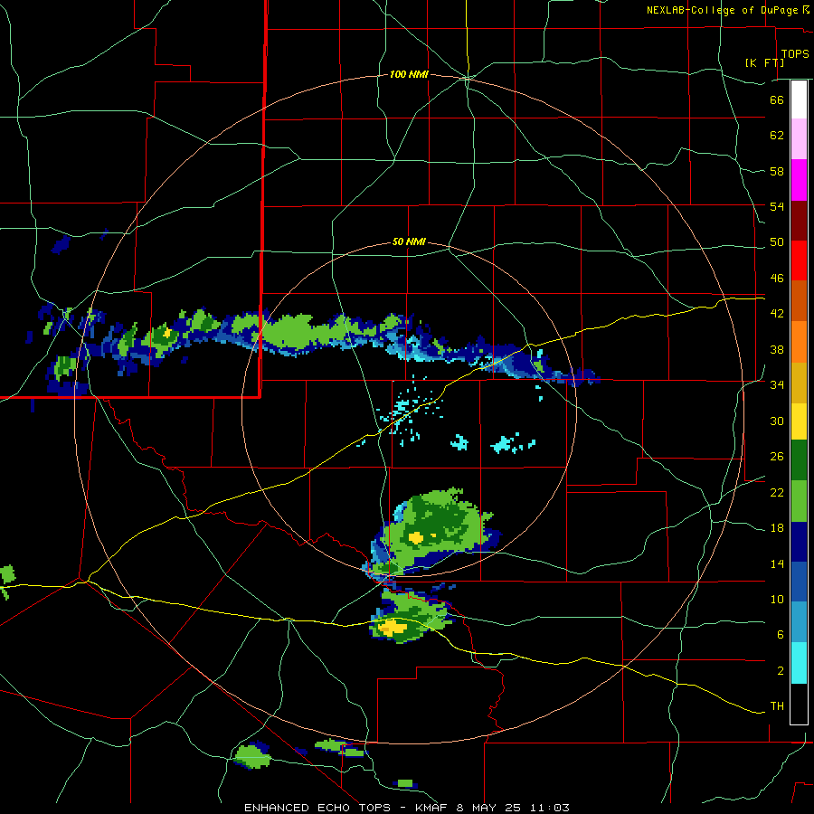Click the "[K FT]" units label

(764, 62)
